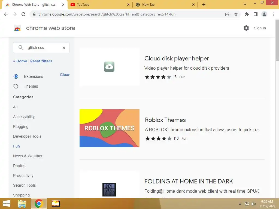
Task: Bookmark this tab with star icon
Action: tap(236, 14)
